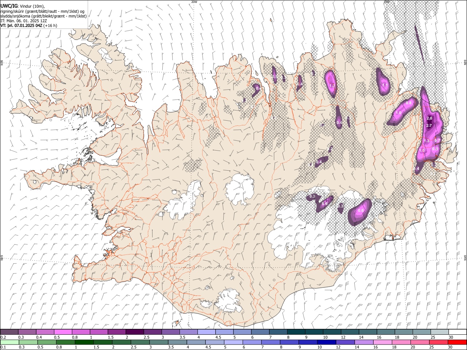The width and height of the screenshot is (467, 350).
Task: Click the darkest purple 2–2.5 swatch in top legend
Action: [135, 332]
